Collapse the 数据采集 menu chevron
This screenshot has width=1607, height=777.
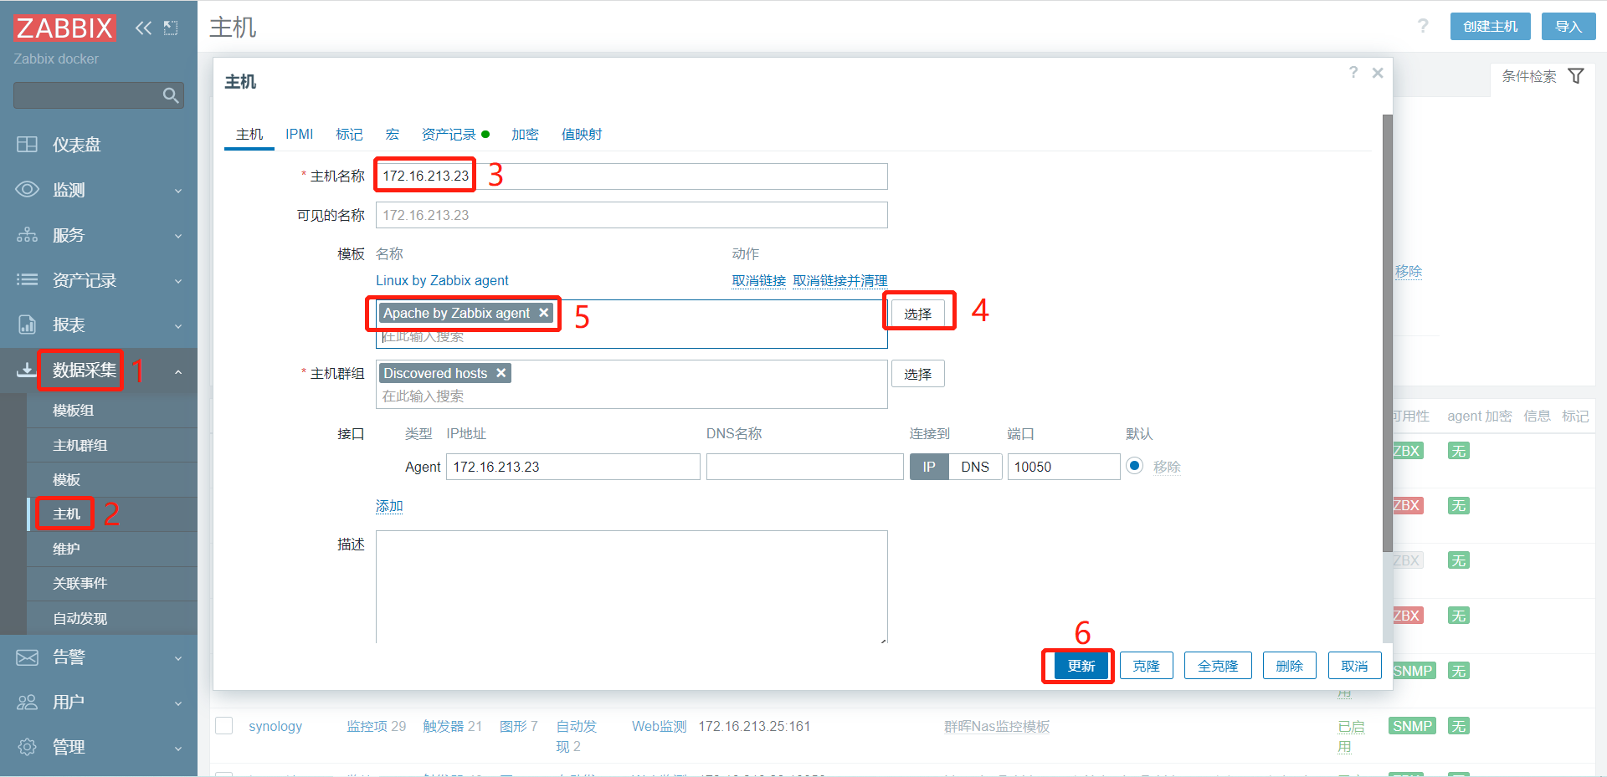pyautogui.click(x=178, y=371)
